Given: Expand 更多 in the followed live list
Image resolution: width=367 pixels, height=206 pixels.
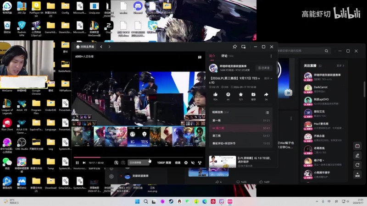Looking at the screenshot, I should (340, 66).
